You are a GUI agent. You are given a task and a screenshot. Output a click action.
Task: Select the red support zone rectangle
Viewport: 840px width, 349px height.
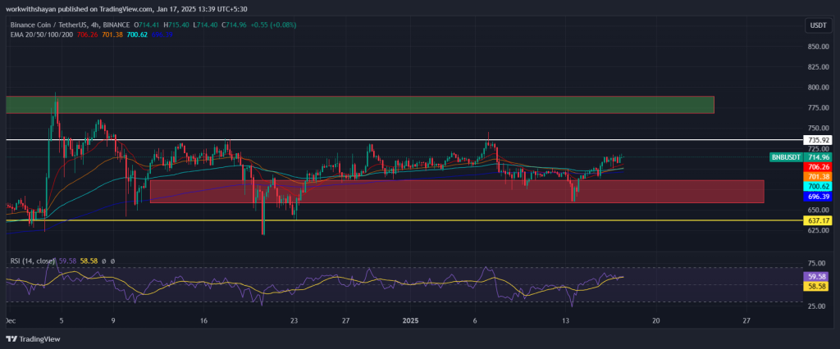[x=457, y=192]
